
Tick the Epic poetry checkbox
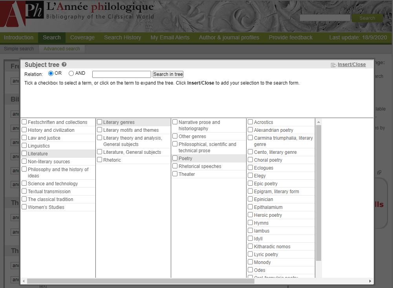tap(250, 183)
